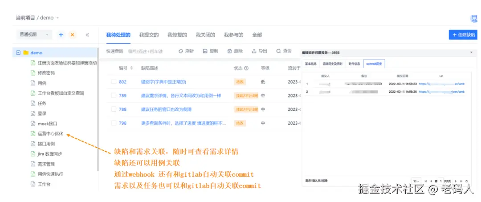The image size is (481, 202).
Task: Collapse the left tree panel with double-chevron
Action: [87, 35]
